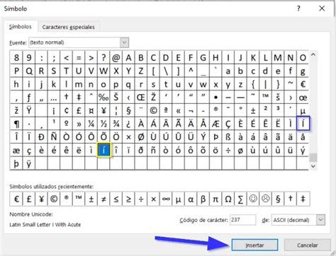Pick the per mille ‰ sign in grid
Image resolution: width=336 pixels, height=256 pixels.
[103, 97]
